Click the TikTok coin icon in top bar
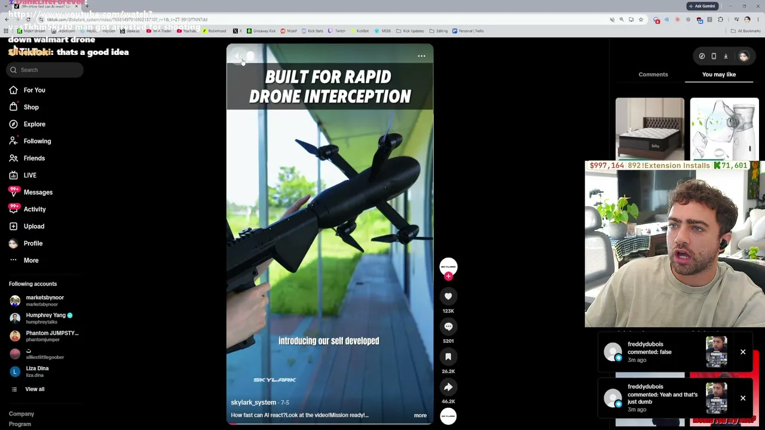 pyautogui.click(x=702, y=56)
